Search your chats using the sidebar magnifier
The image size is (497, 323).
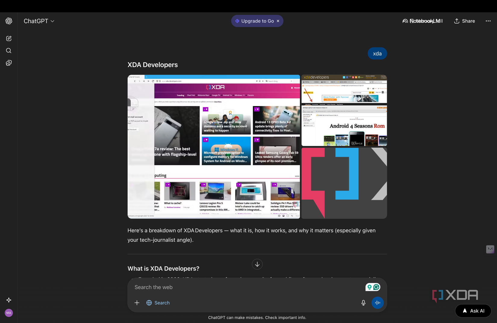coord(8,51)
